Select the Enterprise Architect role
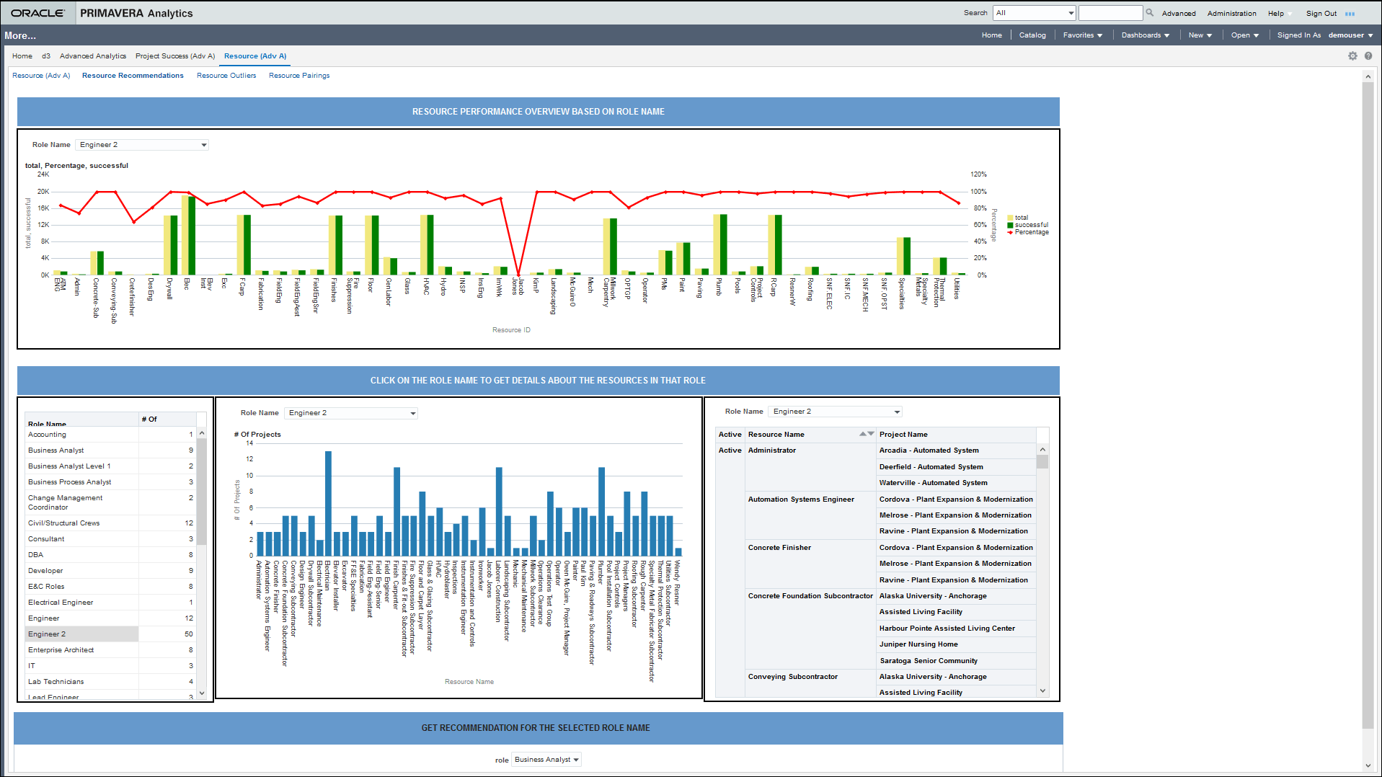This screenshot has width=1382, height=777. pos(110,650)
